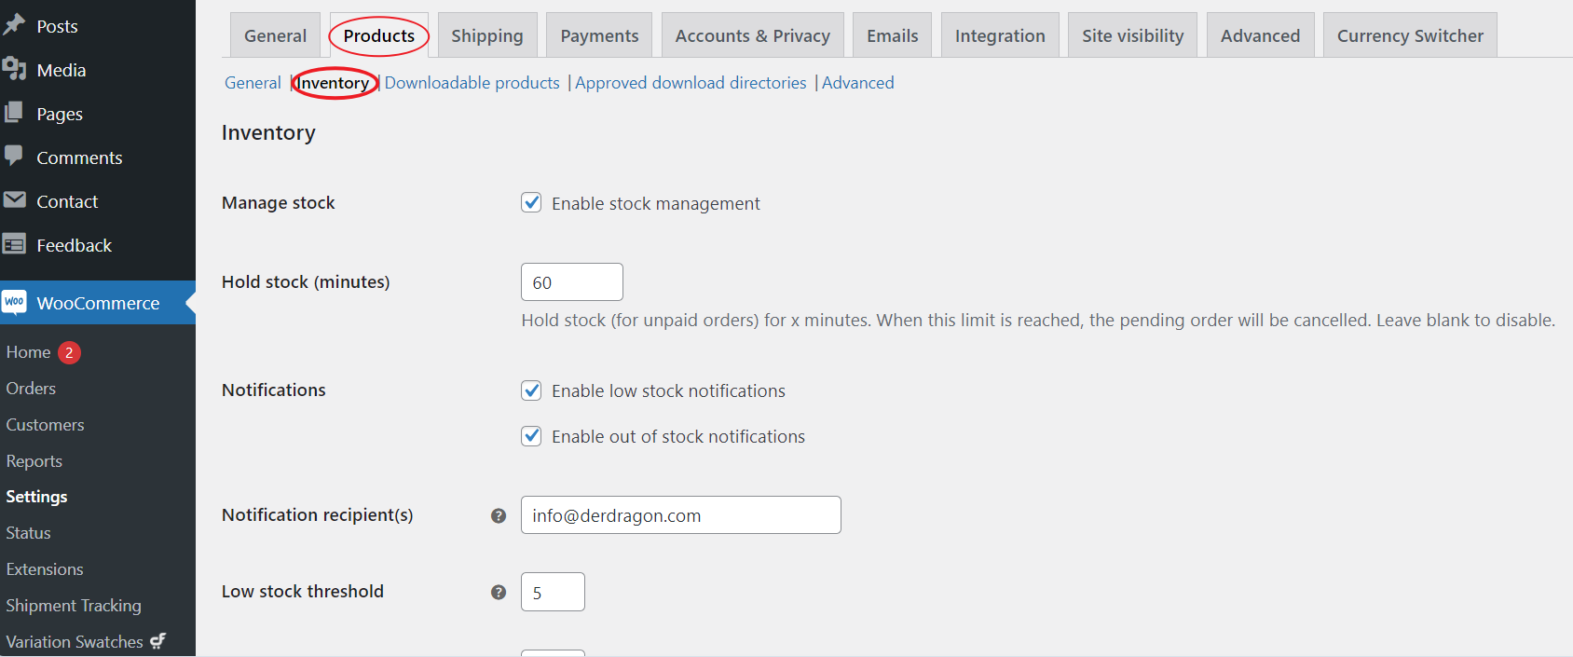Uncheck Enable stock management checkbox

(x=531, y=203)
